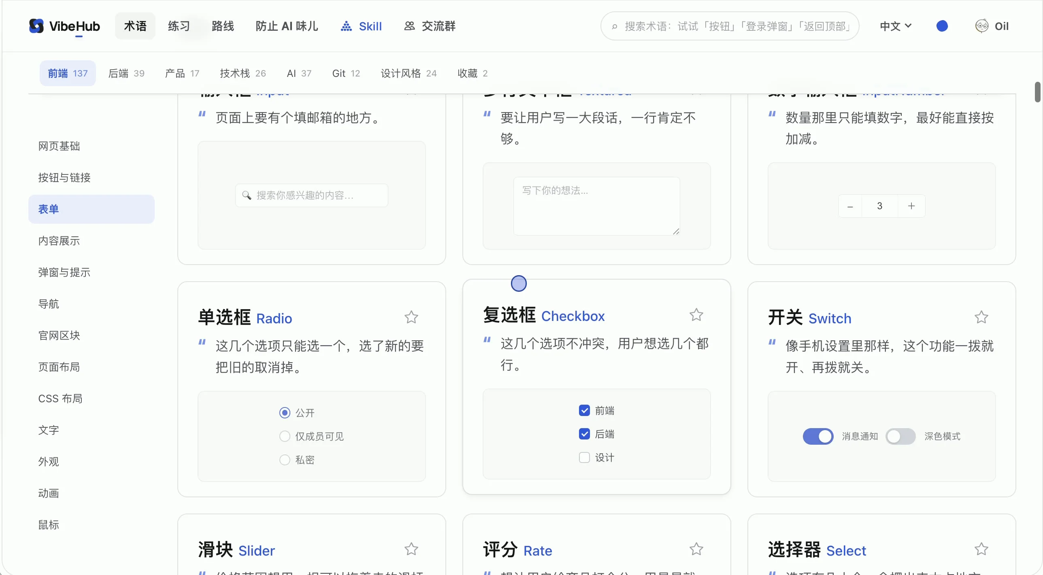Go to 内容展示 in sidebar
The height and width of the screenshot is (575, 1043).
coord(92,241)
